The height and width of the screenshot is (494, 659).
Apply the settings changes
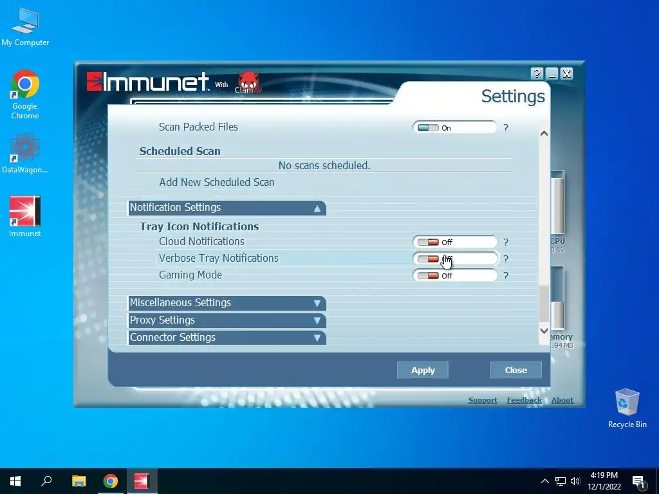pos(423,370)
